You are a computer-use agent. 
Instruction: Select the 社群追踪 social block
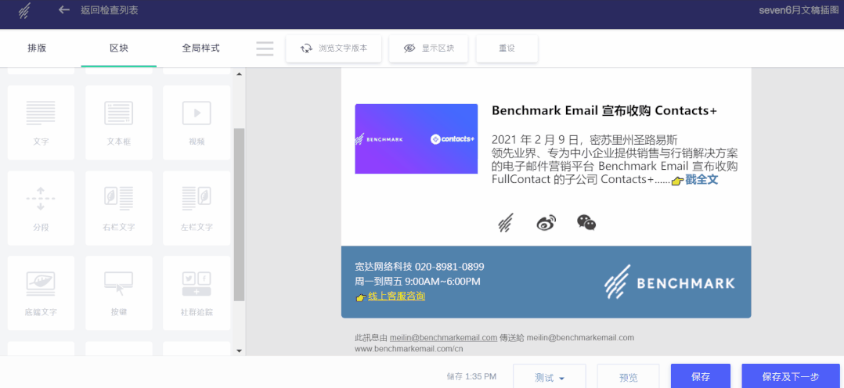pyautogui.click(x=197, y=293)
